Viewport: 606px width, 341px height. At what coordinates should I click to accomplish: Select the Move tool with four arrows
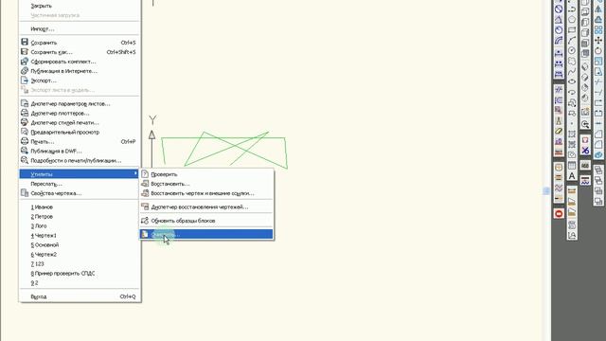coord(598,40)
